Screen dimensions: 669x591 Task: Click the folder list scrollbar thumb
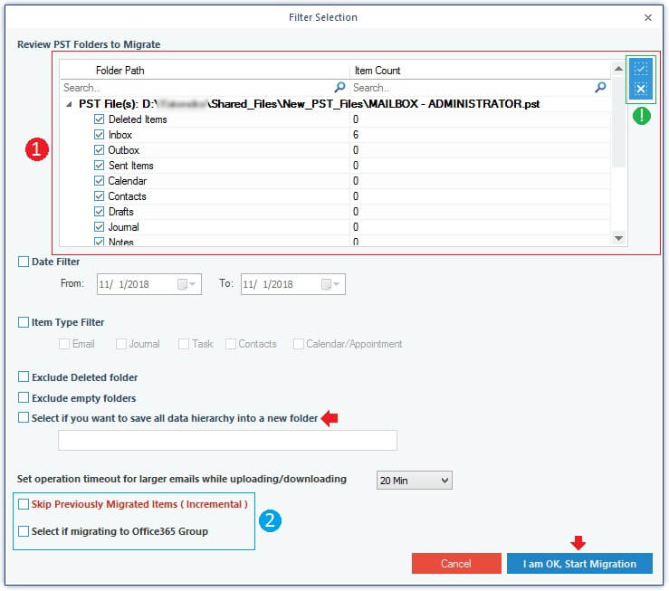coord(618,121)
